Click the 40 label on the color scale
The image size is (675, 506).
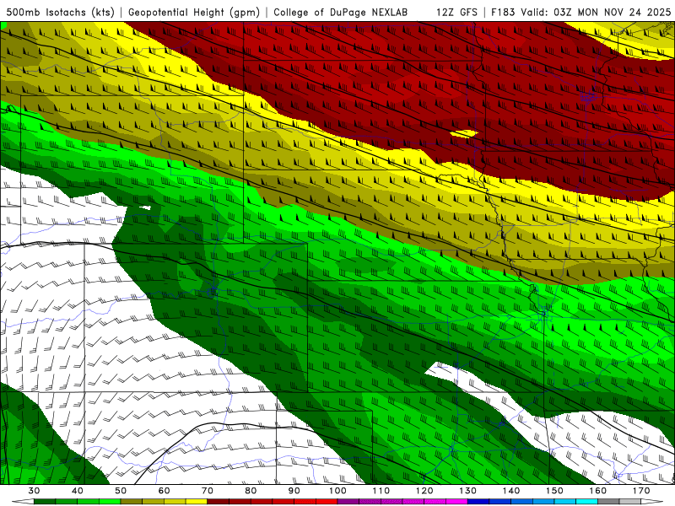(x=78, y=491)
